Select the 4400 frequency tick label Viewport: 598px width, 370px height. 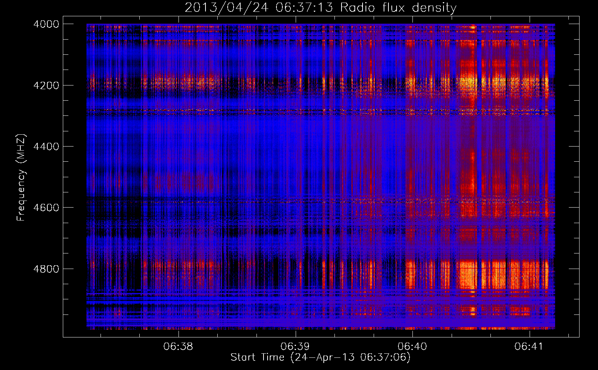tap(46, 147)
